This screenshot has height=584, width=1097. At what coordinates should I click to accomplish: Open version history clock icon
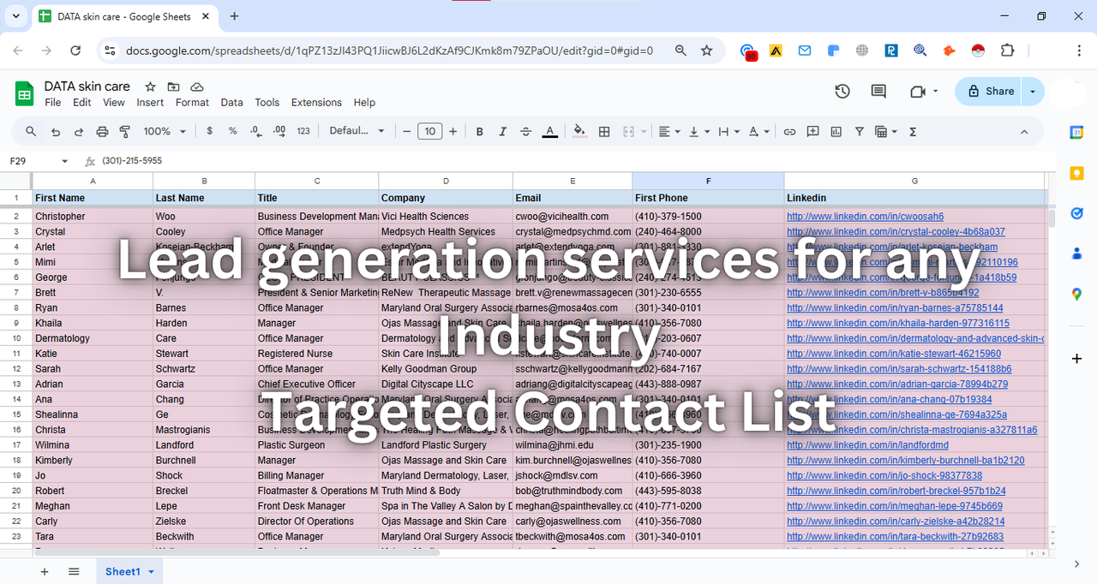[842, 92]
